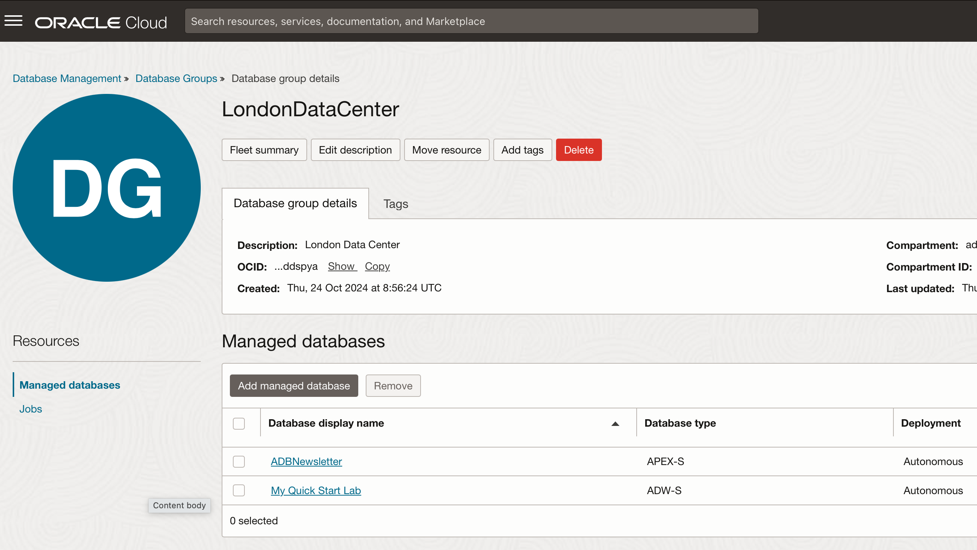The image size is (977, 550).
Task: Click Edit description button
Action: coord(355,150)
